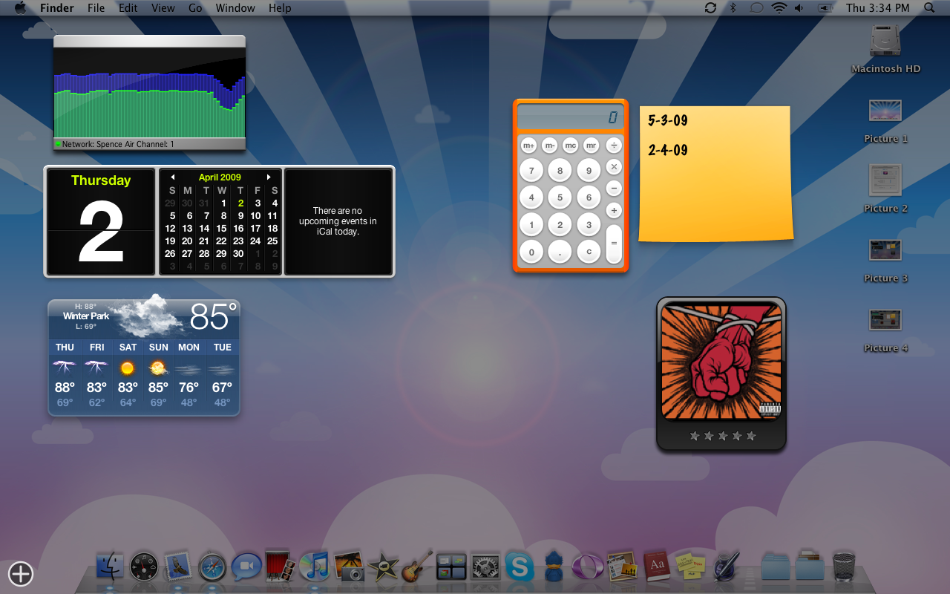Start iChat from the Dock

click(x=246, y=567)
